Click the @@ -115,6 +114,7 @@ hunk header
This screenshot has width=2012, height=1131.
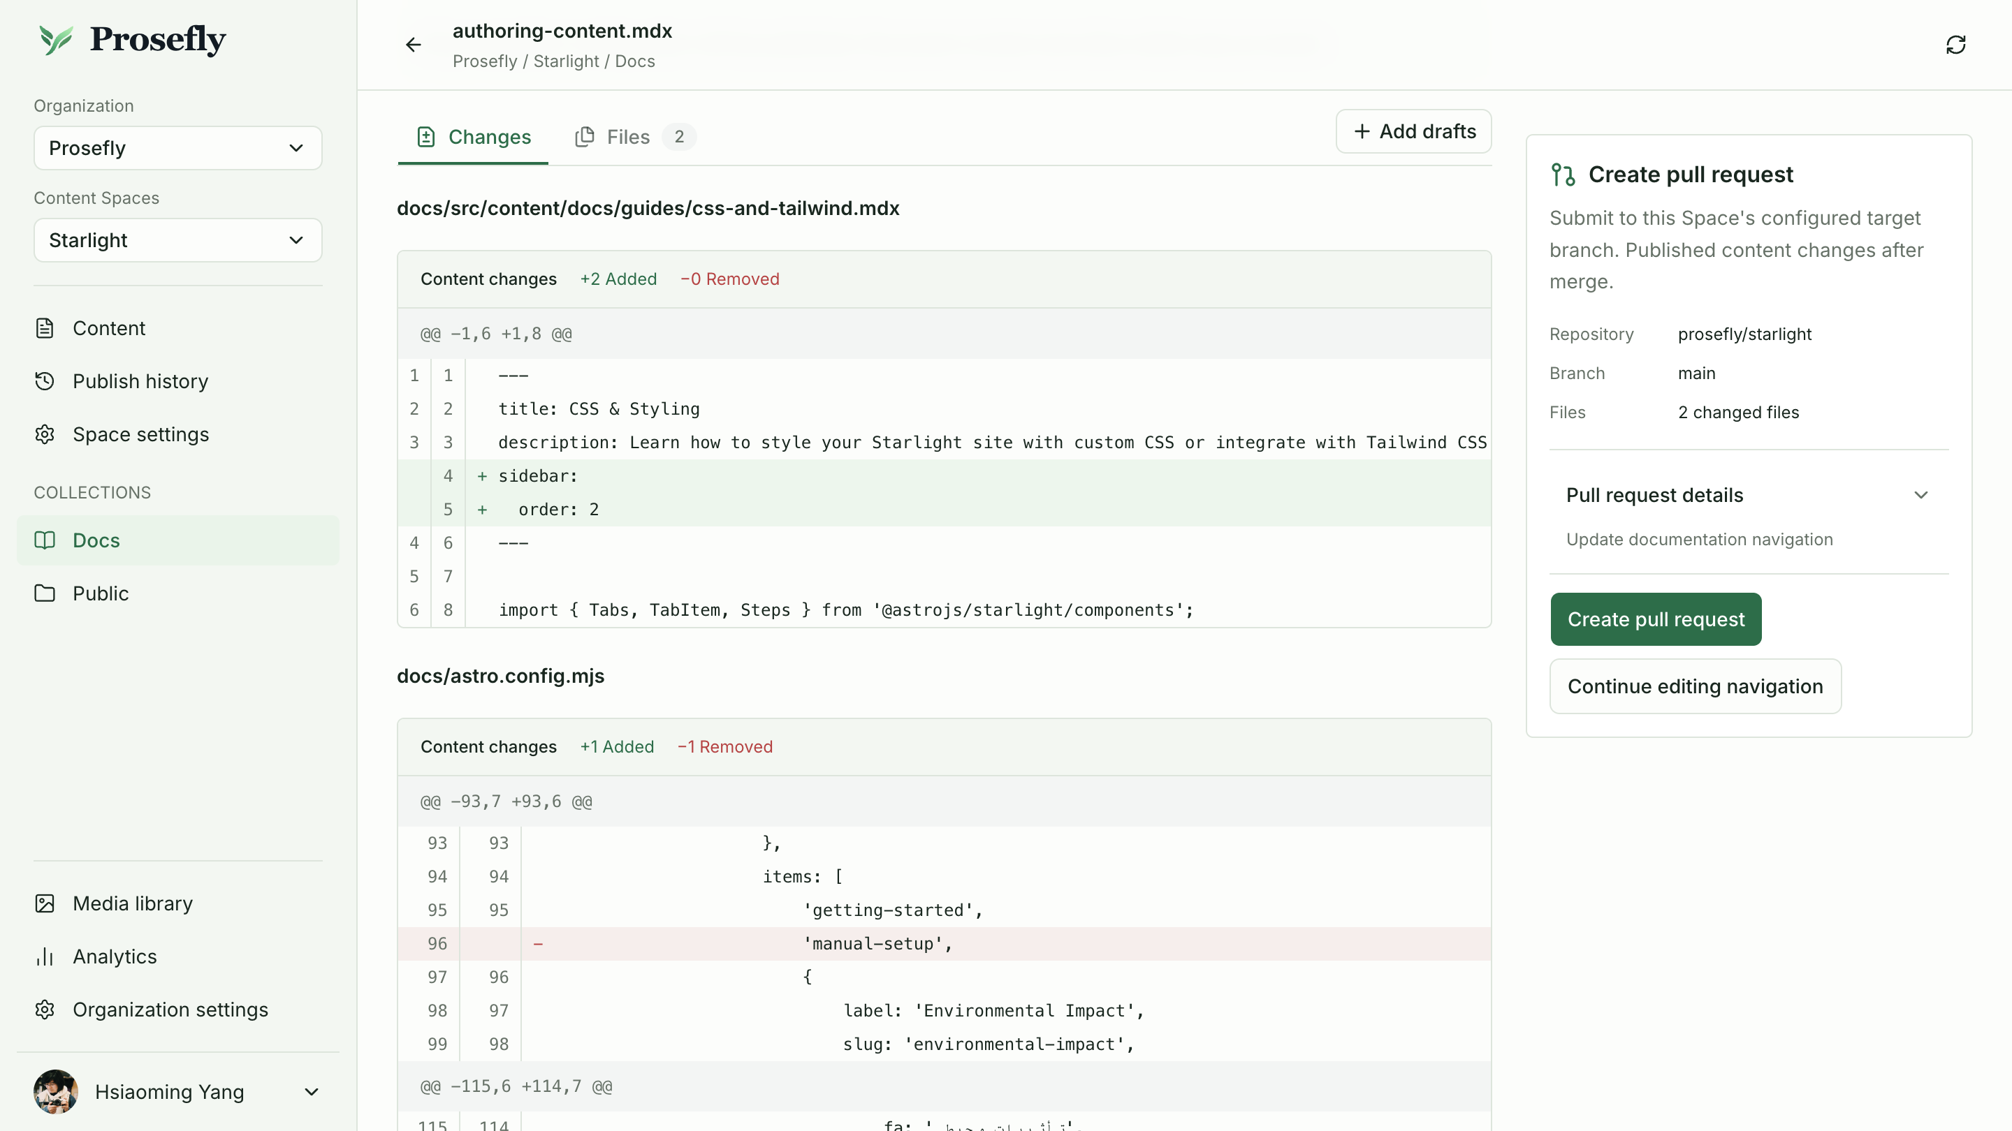[x=945, y=1086]
